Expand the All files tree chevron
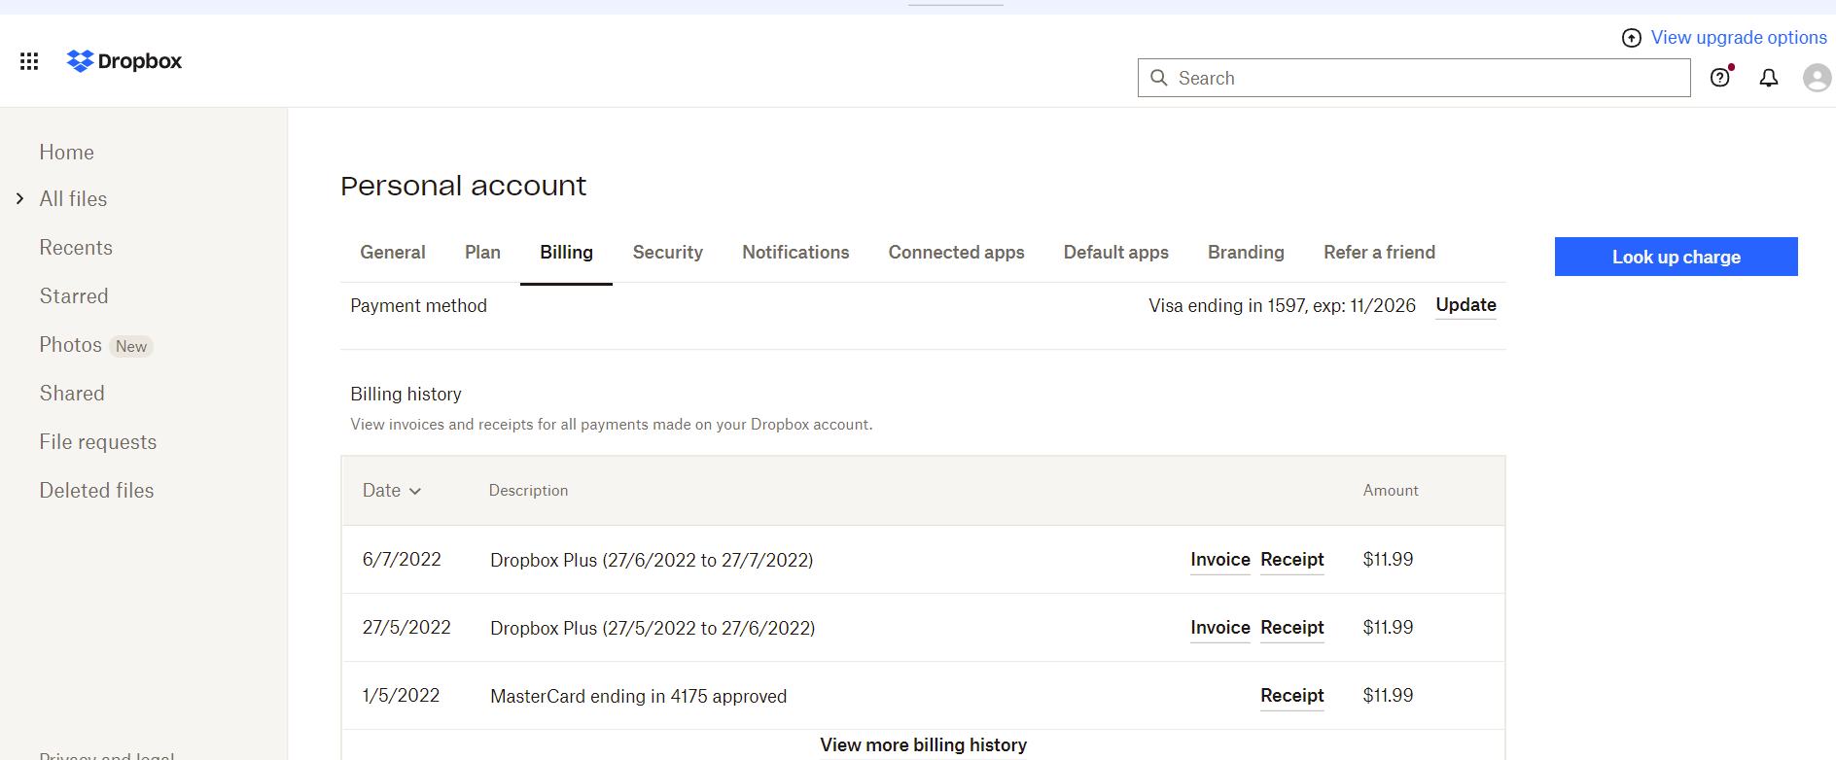Viewport: 1836px width, 760px height. point(19,198)
